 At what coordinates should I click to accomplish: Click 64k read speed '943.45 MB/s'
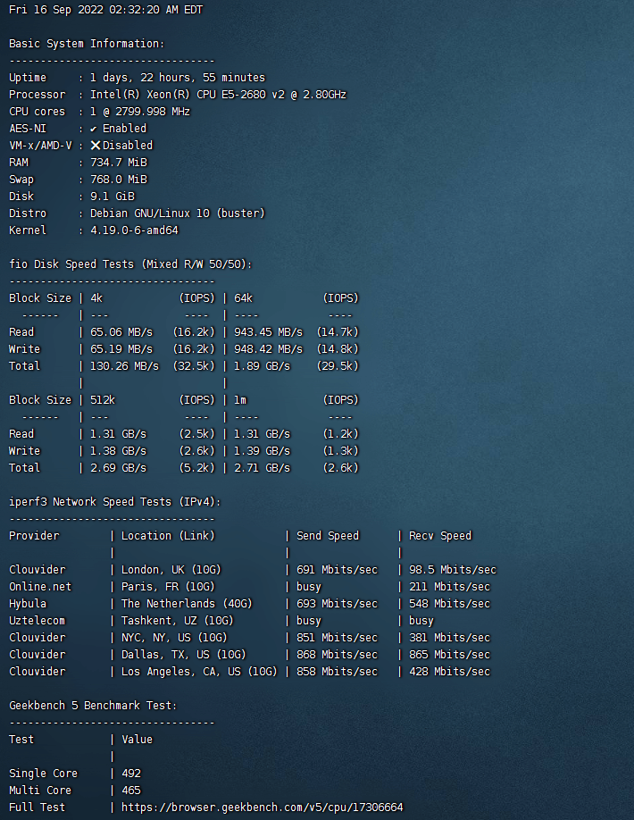(268, 332)
